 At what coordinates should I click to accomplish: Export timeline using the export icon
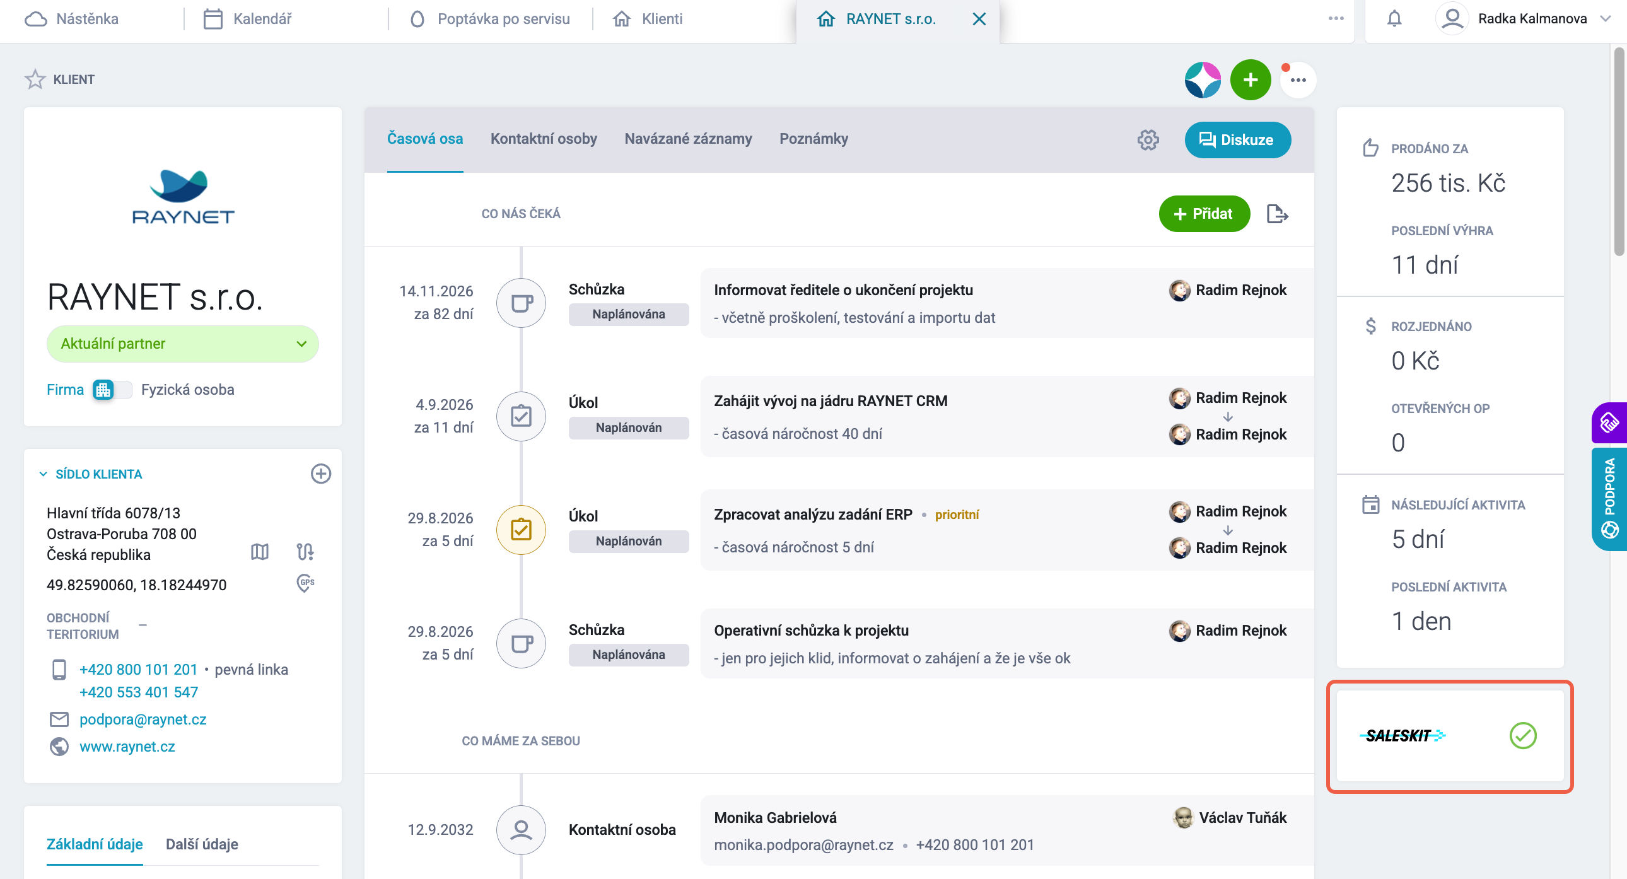1277,214
